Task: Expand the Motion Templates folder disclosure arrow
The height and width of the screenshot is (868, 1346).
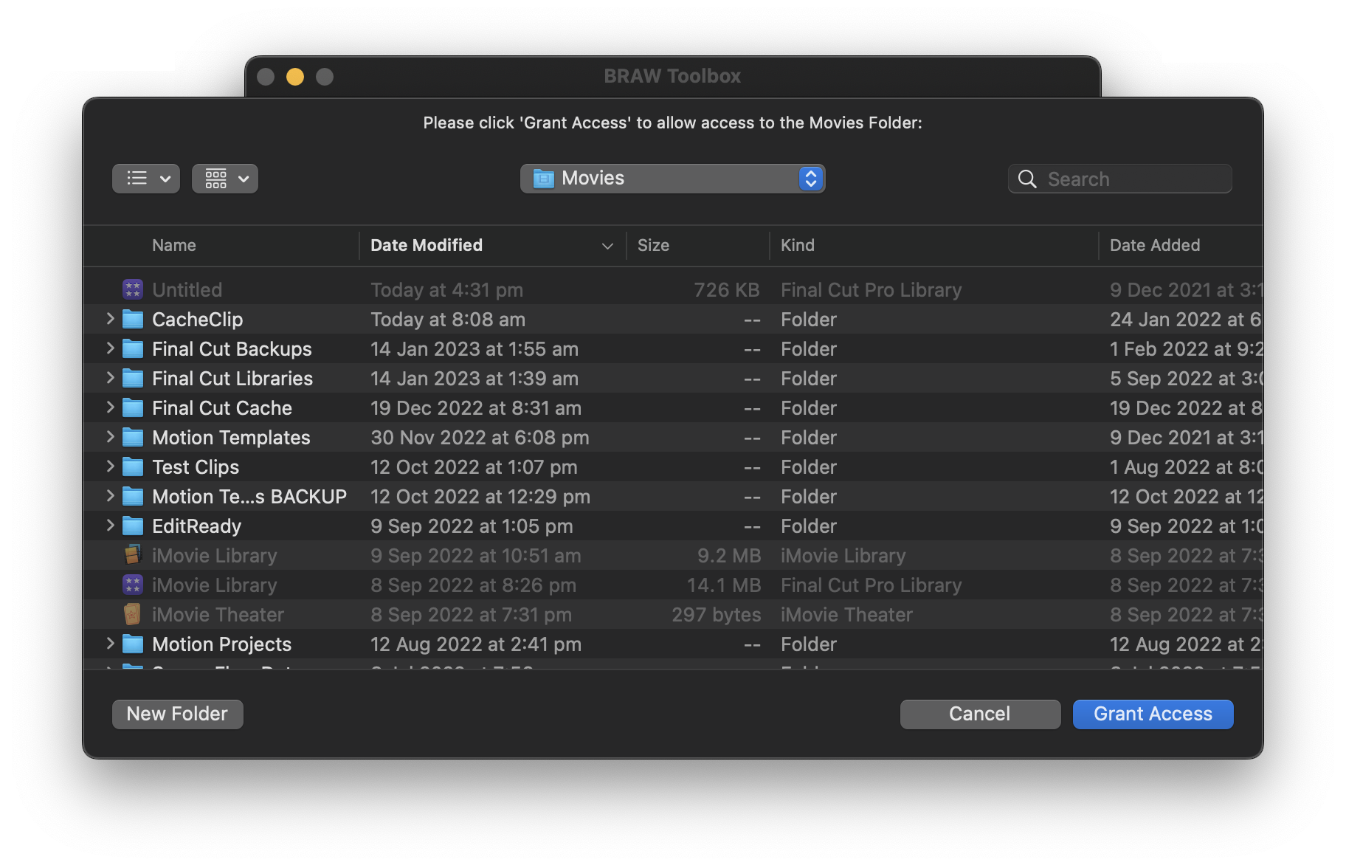Action: pos(110,437)
